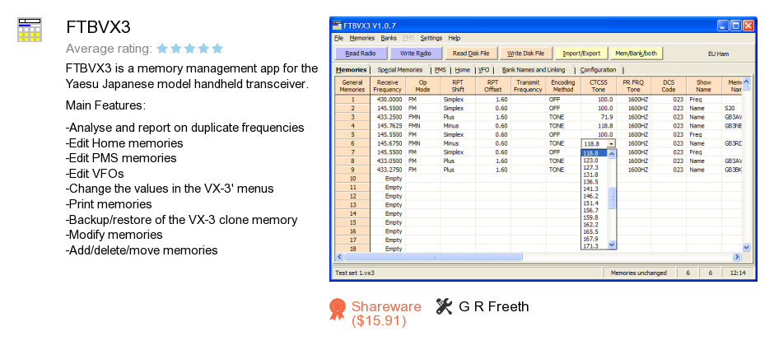Click the Read Disk File button
Screen dimensions: 774x350
click(x=471, y=54)
